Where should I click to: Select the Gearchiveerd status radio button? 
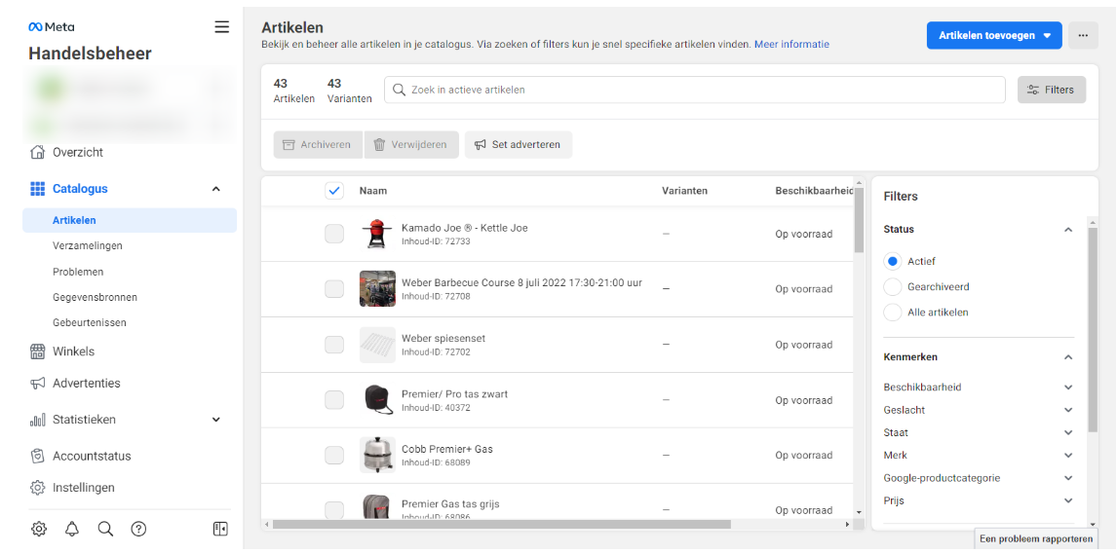[892, 287]
